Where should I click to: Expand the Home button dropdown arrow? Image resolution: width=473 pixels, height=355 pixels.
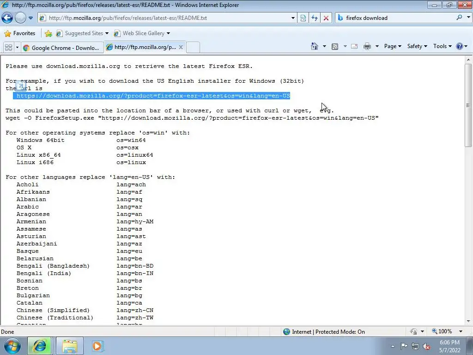[x=325, y=46]
